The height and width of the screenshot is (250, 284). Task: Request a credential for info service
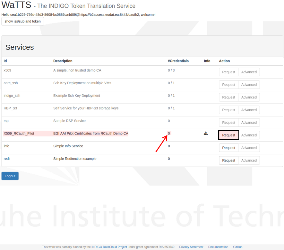228,148
